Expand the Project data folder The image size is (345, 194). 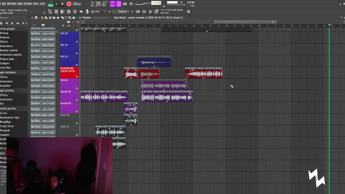7,59
